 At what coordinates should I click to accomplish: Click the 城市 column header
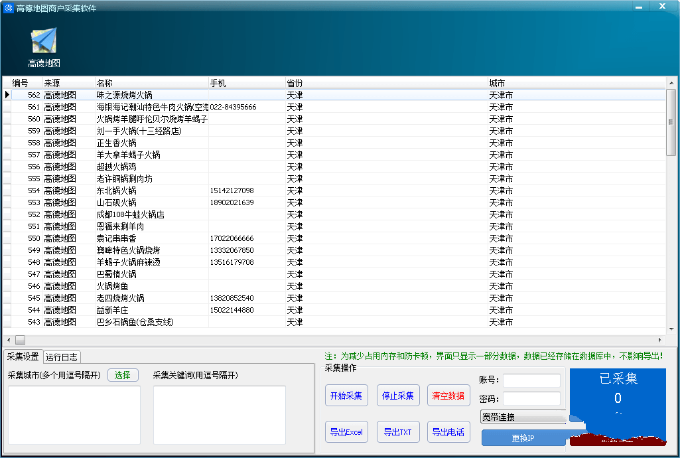pyautogui.click(x=577, y=83)
